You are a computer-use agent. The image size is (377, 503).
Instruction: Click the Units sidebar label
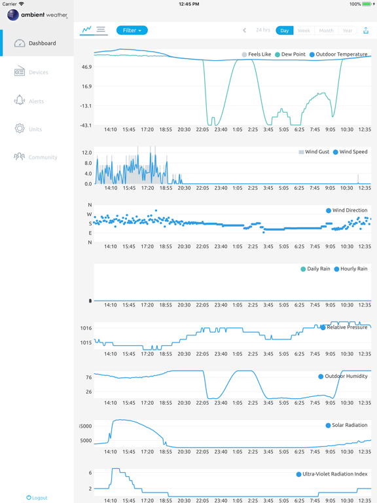(x=35, y=129)
